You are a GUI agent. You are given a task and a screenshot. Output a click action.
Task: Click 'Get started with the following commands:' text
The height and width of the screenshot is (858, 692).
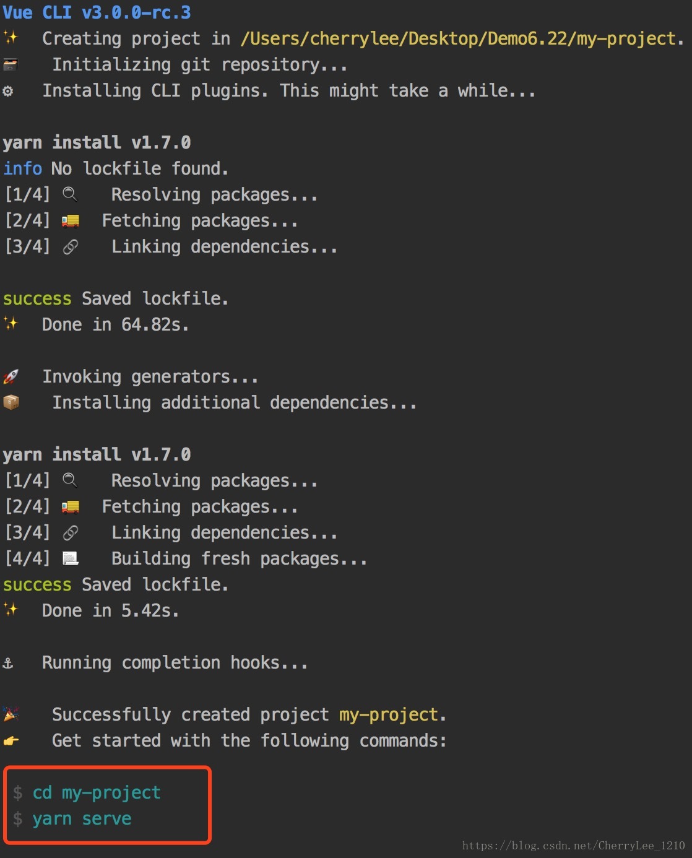[249, 741]
